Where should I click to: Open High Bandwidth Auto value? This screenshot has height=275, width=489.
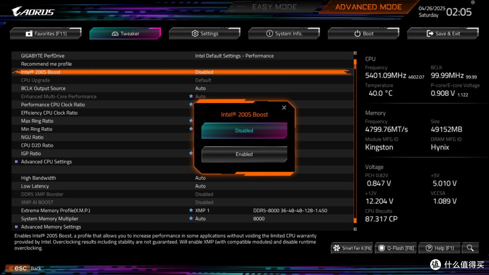pos(200,178)
